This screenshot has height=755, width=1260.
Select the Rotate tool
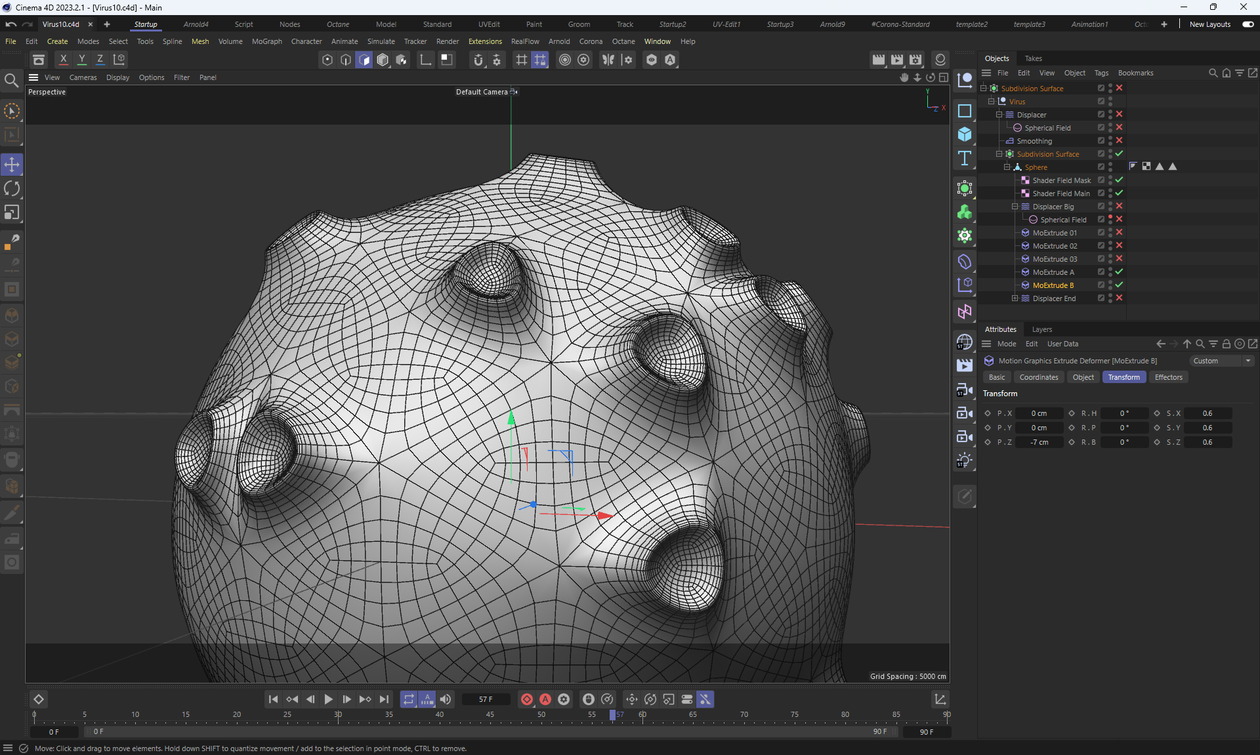tap(12, 189)
